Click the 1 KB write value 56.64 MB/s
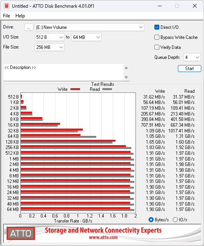This screenshot has height=246, width=204. click(154, 102)
